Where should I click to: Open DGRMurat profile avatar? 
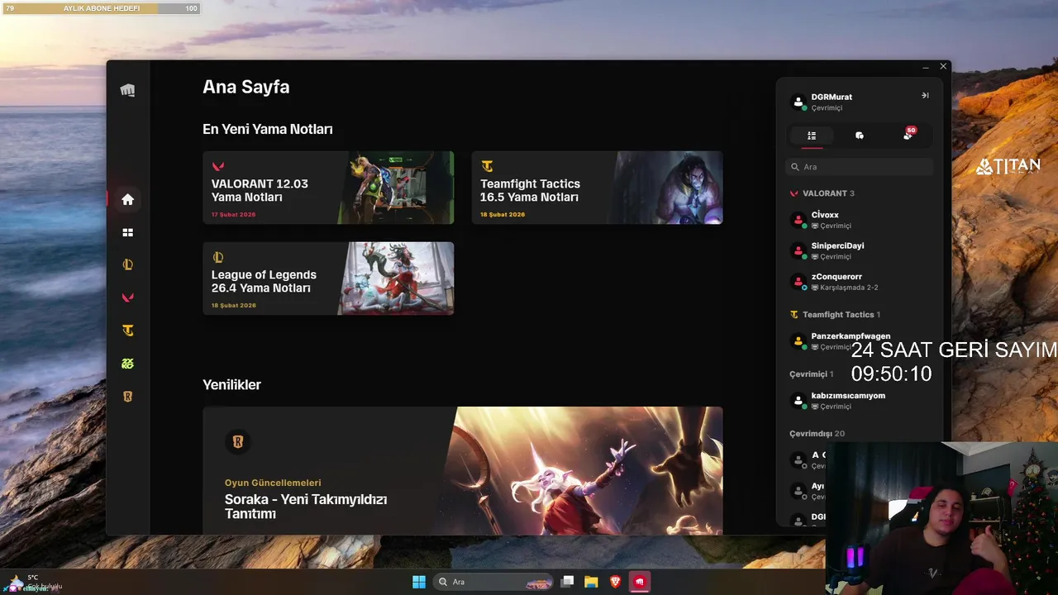coord(798,102)
